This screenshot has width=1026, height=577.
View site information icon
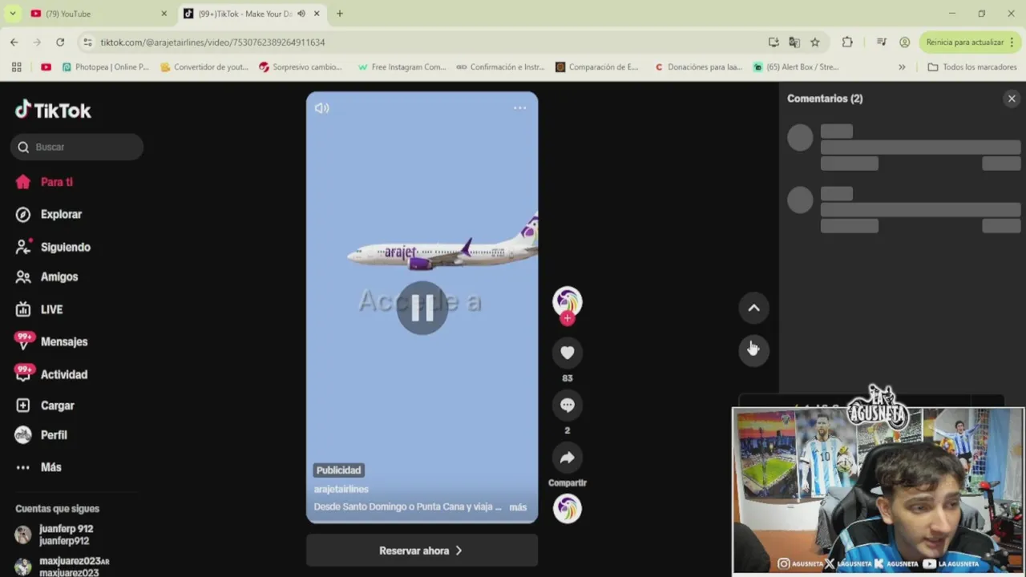point(87,42)
